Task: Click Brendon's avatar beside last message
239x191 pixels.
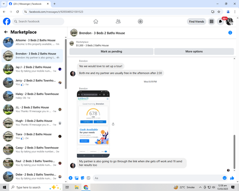Action: [73, 165]
